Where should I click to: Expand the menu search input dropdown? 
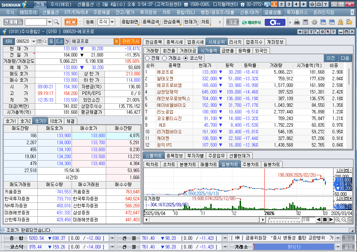point(50,22)
